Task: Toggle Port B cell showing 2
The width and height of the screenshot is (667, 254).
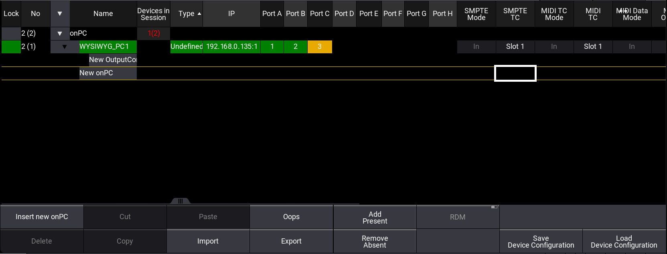Action: point(296,47)
